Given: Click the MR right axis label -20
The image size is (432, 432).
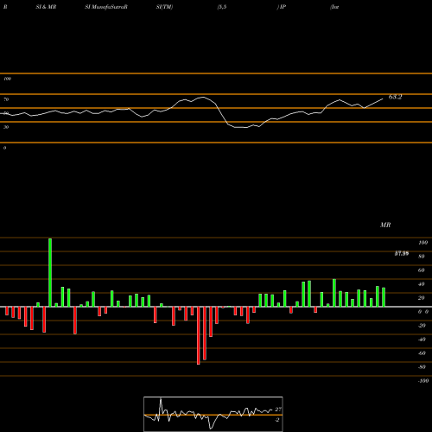Looking at the screenshot, I should 422,326.
